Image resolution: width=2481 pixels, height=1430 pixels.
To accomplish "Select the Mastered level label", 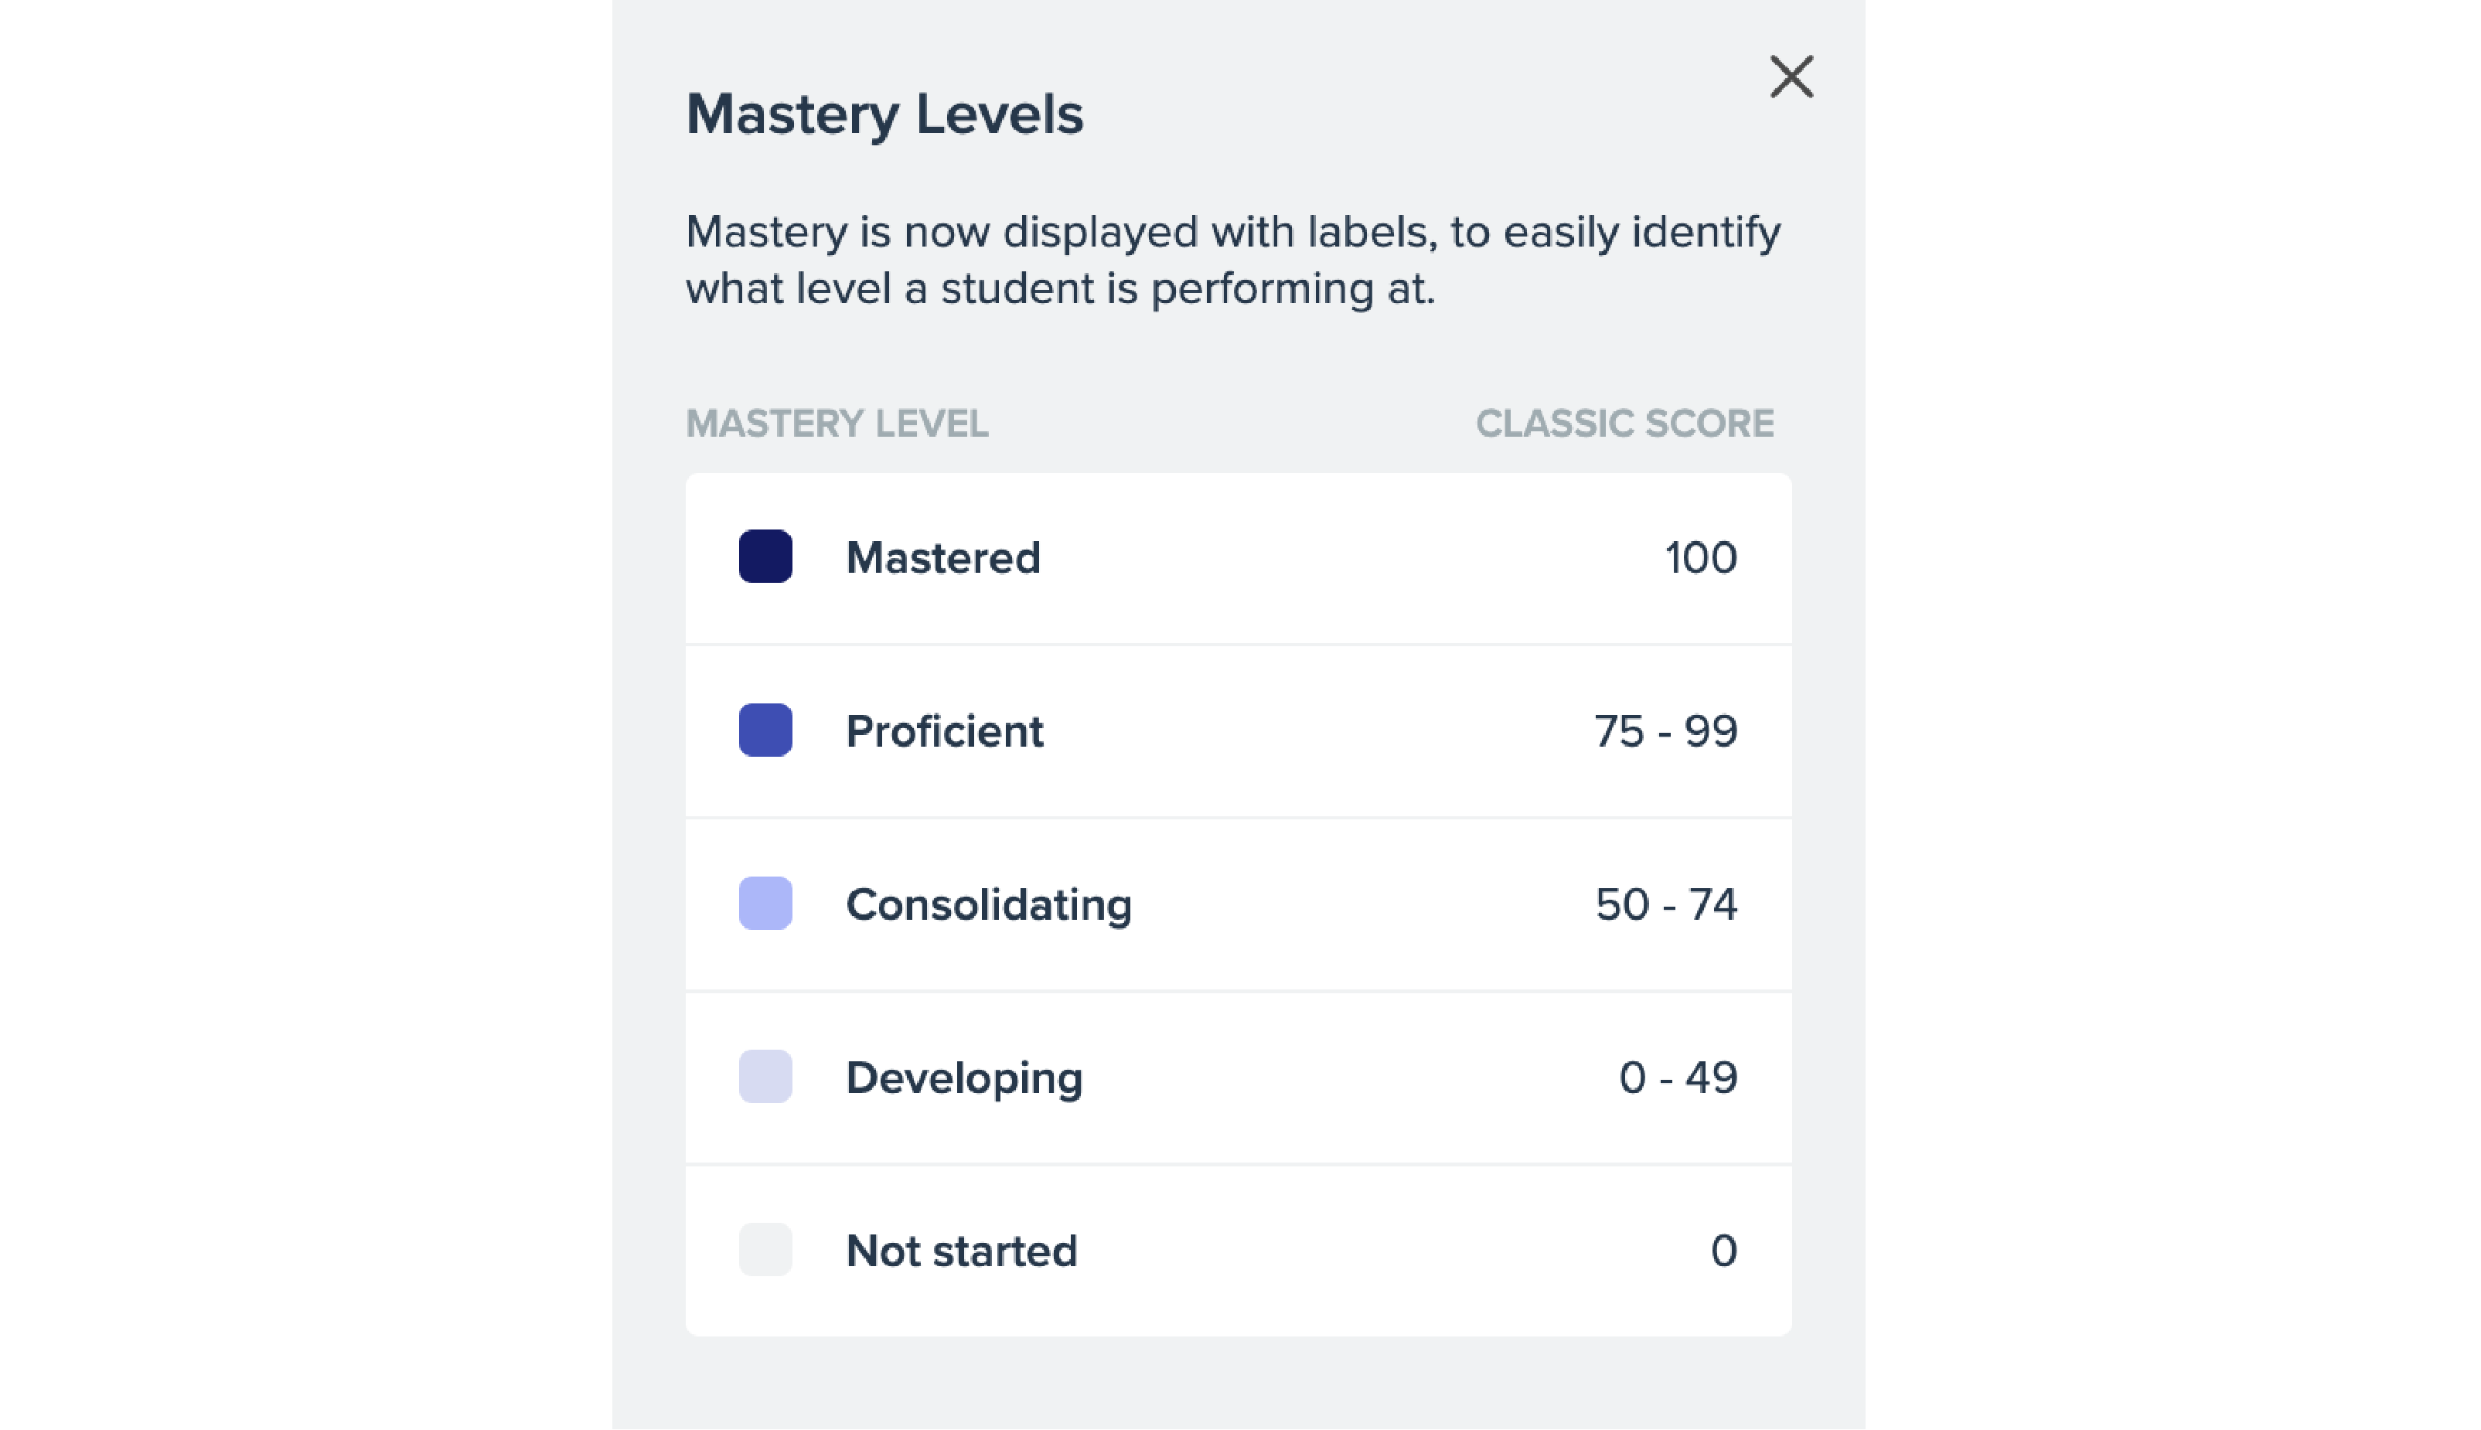I will [943, 558].
